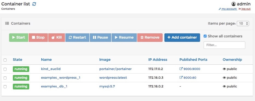
Task: Open the examples_wordpress_1 container details
Action: 61,78
